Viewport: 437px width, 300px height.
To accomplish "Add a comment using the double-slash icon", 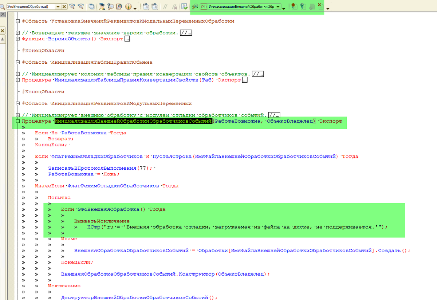I will point(165,7).
